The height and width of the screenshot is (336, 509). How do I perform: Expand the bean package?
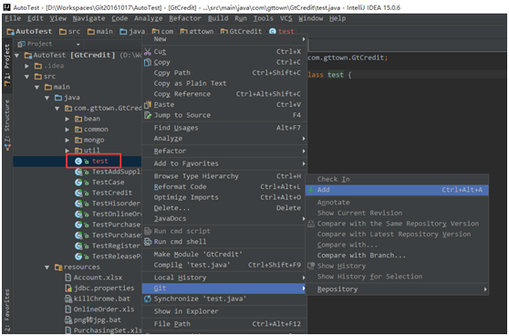pos(68,120)
